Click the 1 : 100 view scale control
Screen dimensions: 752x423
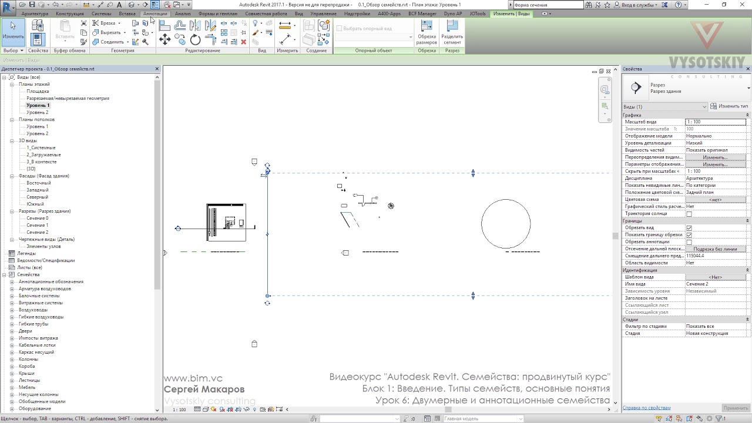click(x=180, y=409)
